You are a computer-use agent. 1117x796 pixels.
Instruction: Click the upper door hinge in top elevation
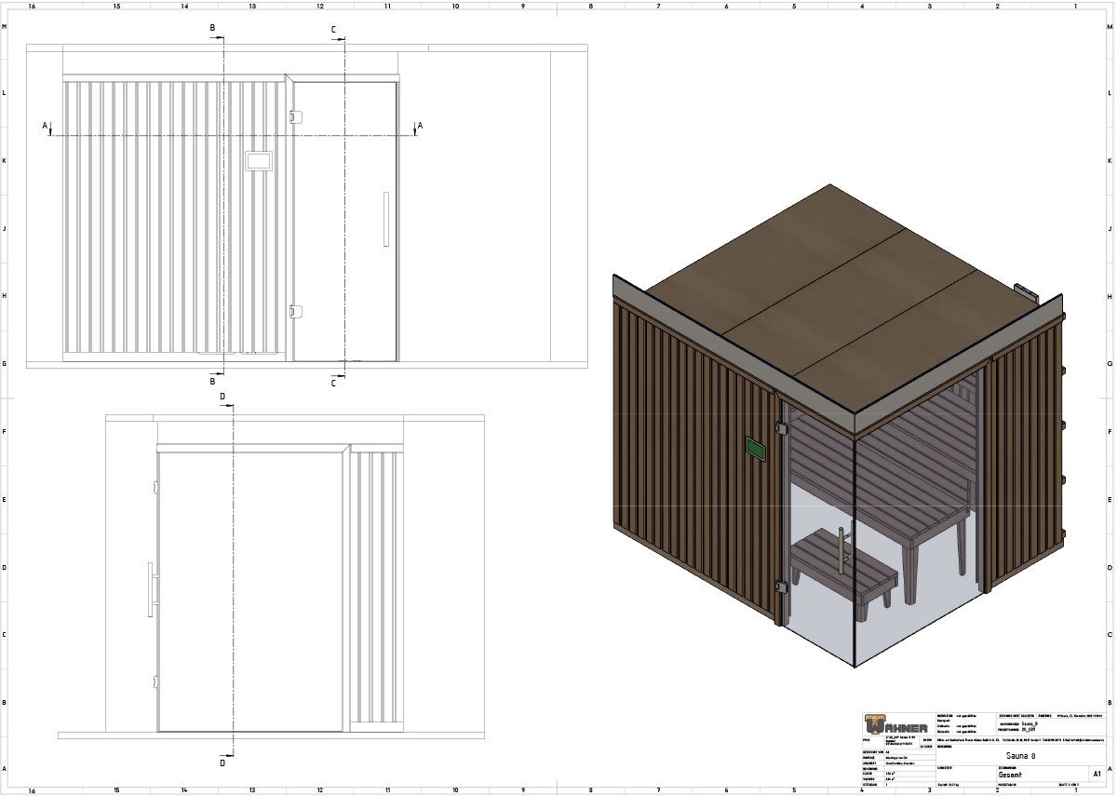click(296, 117)
